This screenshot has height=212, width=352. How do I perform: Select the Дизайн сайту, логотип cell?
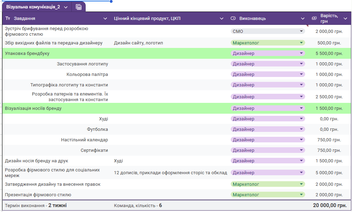[170, 43]
